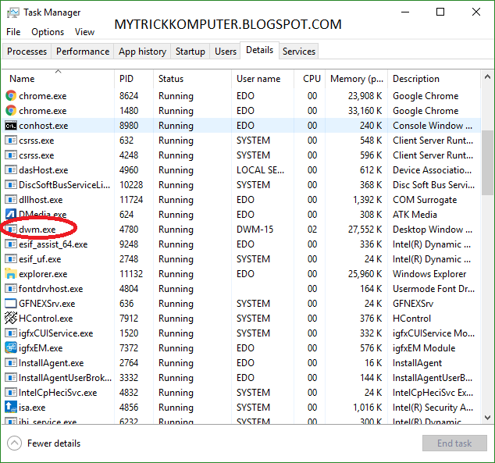
Task: Click the csrss.exe icon for PID 4248
Action: point(11,155)
